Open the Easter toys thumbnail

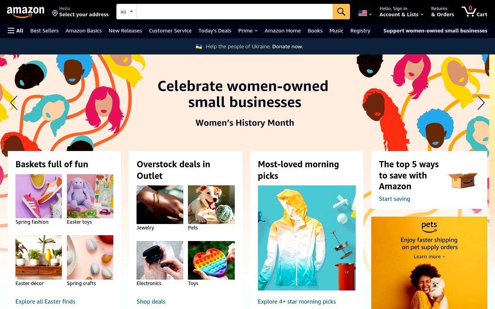[90, 196]
